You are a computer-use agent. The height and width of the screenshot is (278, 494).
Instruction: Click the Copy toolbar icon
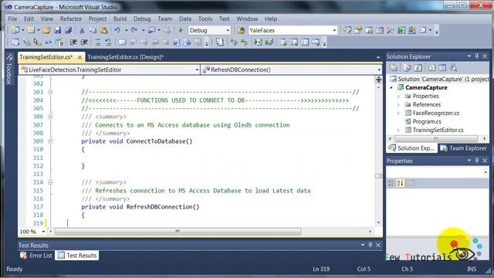[x=93, y=30]
